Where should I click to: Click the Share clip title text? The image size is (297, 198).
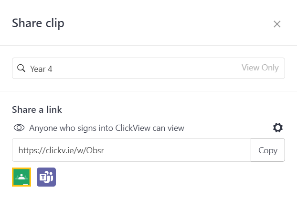point(38,23)
